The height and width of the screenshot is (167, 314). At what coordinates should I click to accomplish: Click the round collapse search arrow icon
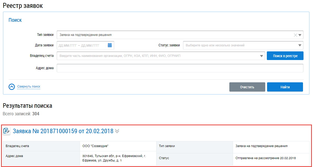point(12,87)
